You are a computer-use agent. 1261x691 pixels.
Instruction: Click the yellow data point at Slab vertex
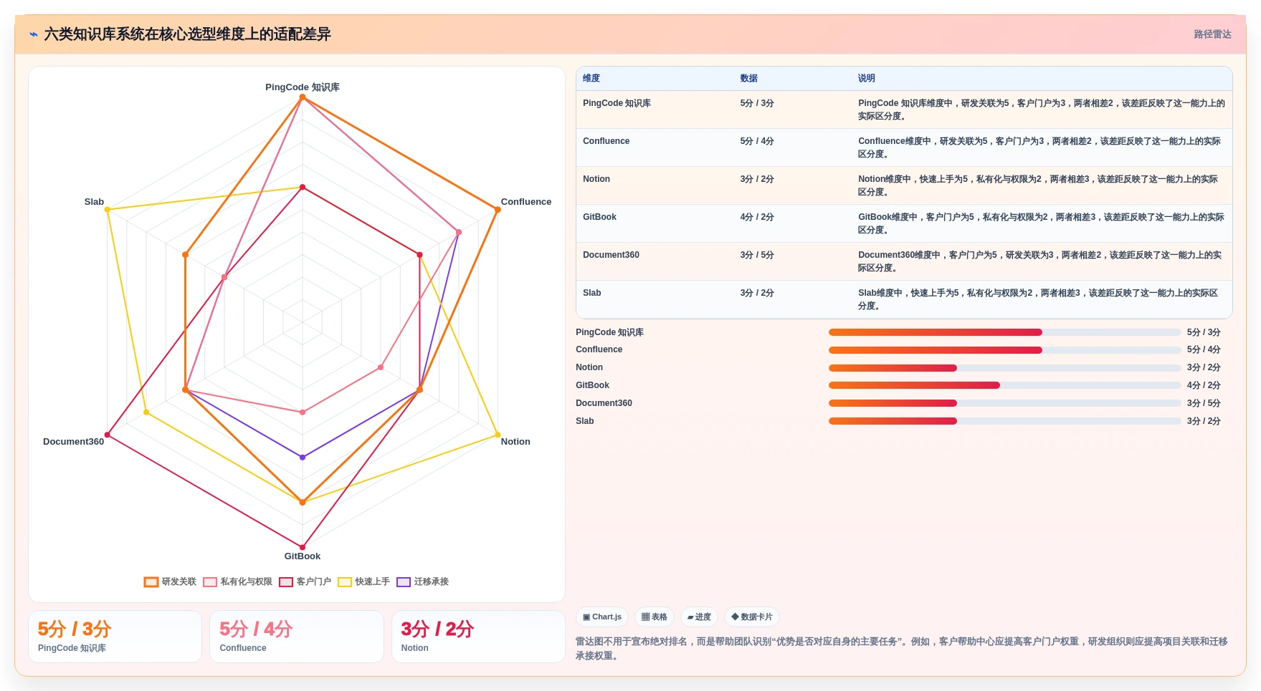click(108, 210)
